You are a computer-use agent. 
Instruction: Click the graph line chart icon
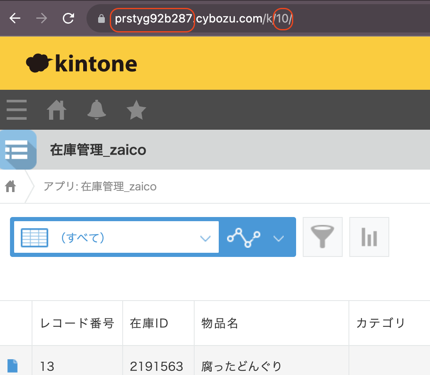(x=244, y=237)
